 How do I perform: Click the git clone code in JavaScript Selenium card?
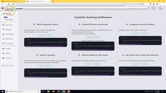(142, 71)
